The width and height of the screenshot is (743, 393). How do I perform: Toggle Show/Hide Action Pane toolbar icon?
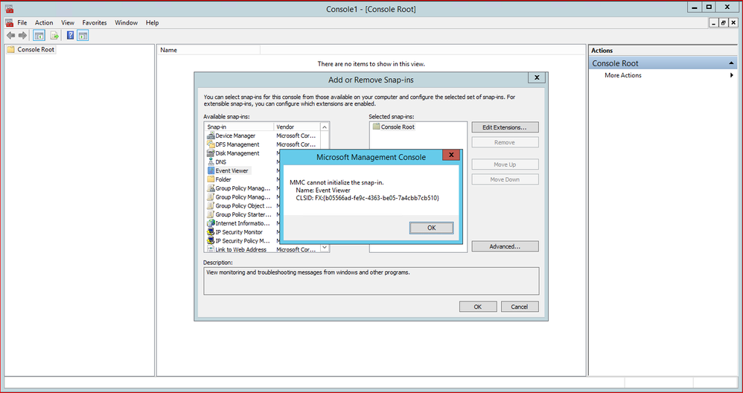coord(83,36)
